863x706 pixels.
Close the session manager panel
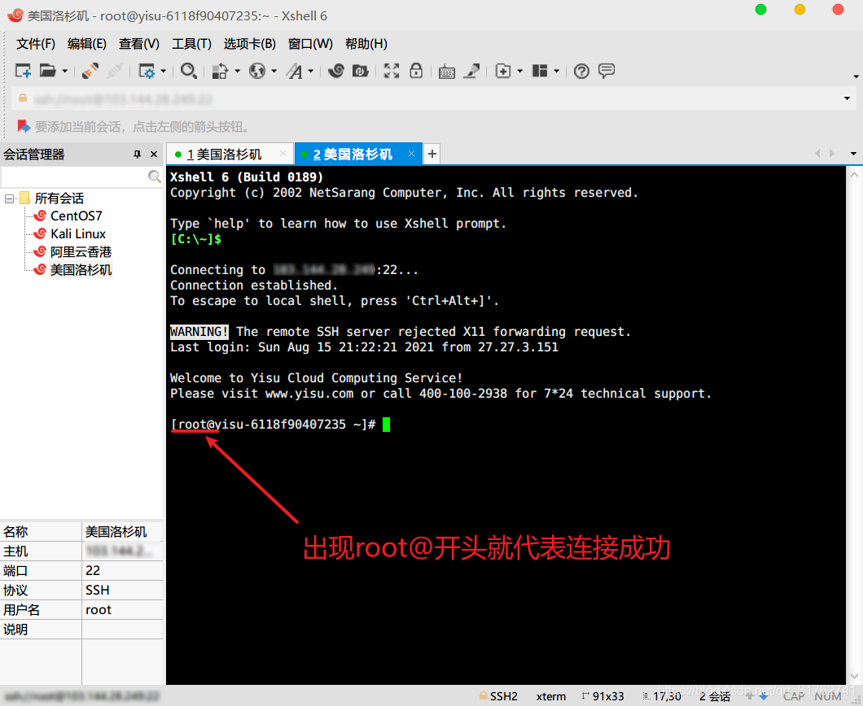click(x=154, y=155)
